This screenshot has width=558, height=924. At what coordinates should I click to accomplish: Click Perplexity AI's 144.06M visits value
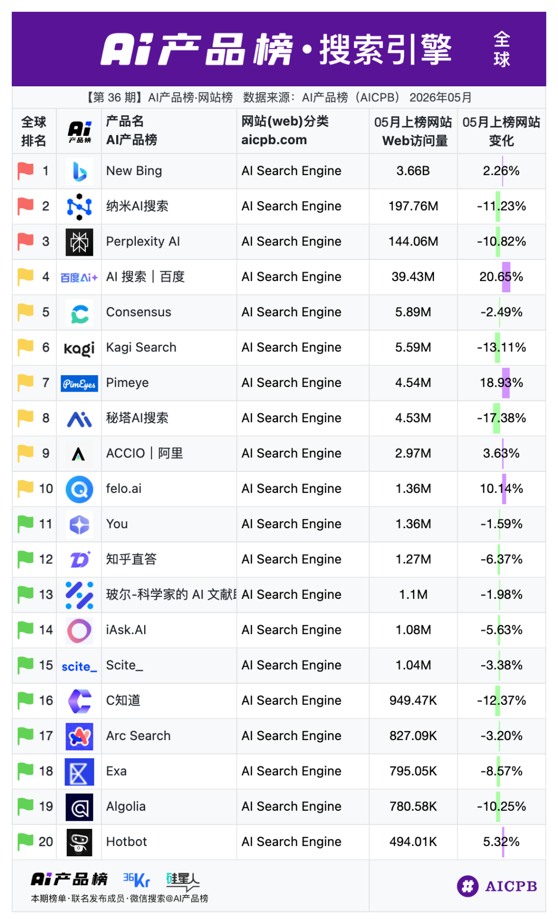pyautogui.click(x=413, y=241)
